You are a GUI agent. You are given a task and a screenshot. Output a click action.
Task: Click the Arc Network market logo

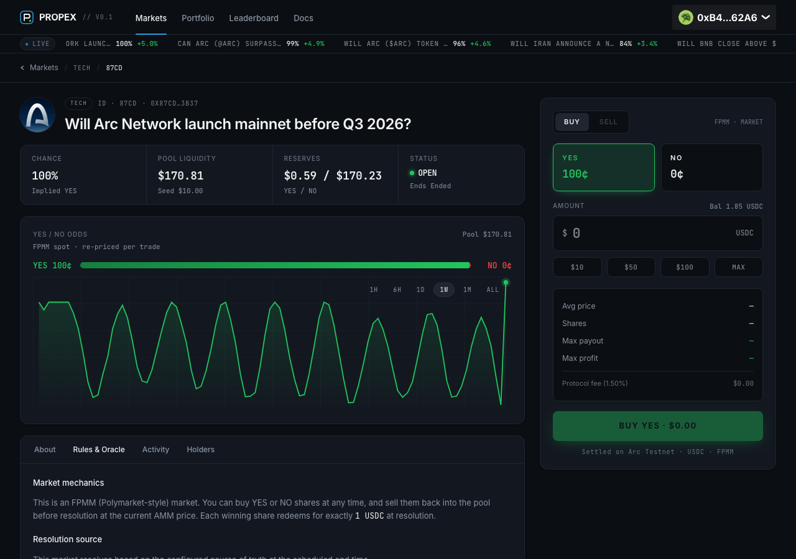point(37,115)
